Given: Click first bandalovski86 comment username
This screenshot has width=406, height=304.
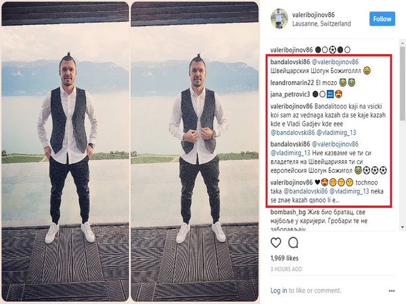Looking at the screenshot, I should tap(290, 62).
